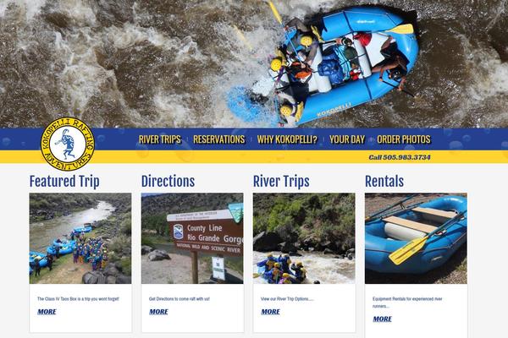The image size is (508, 338).
Task: Open the Rentals blue raft photo
Action: (x=416, y=238)
